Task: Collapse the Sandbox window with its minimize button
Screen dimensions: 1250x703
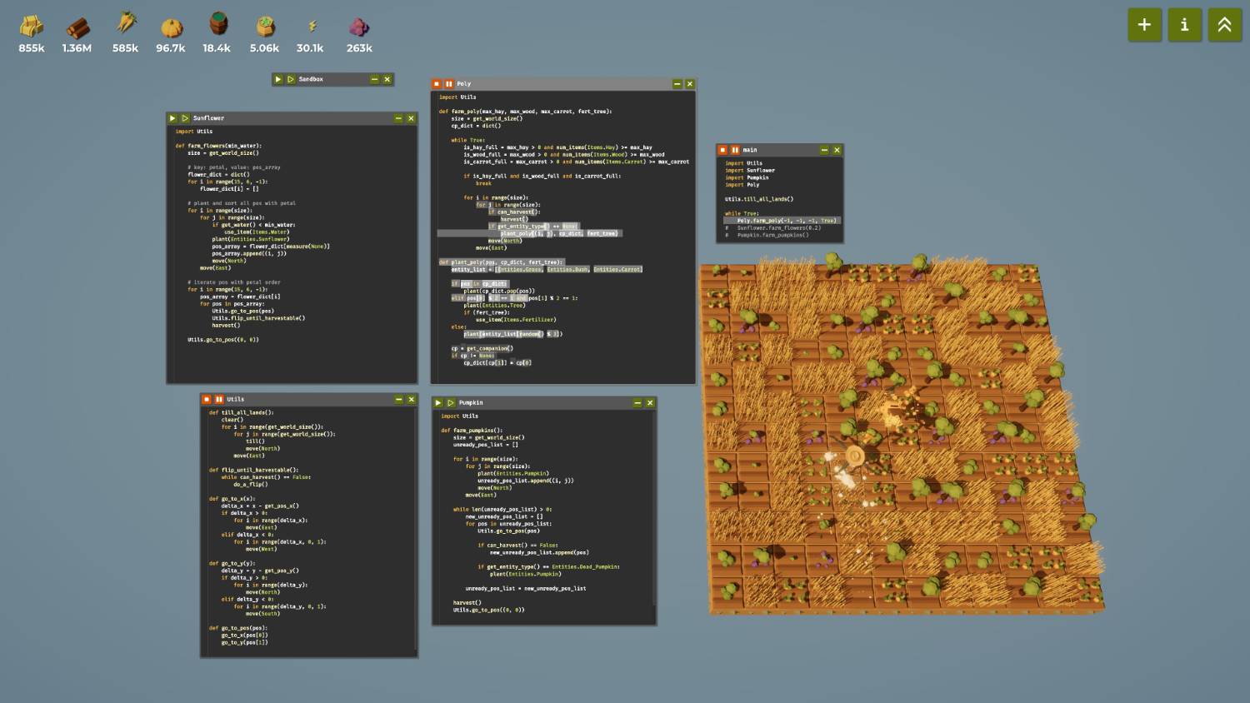Action: coord(374,79)
